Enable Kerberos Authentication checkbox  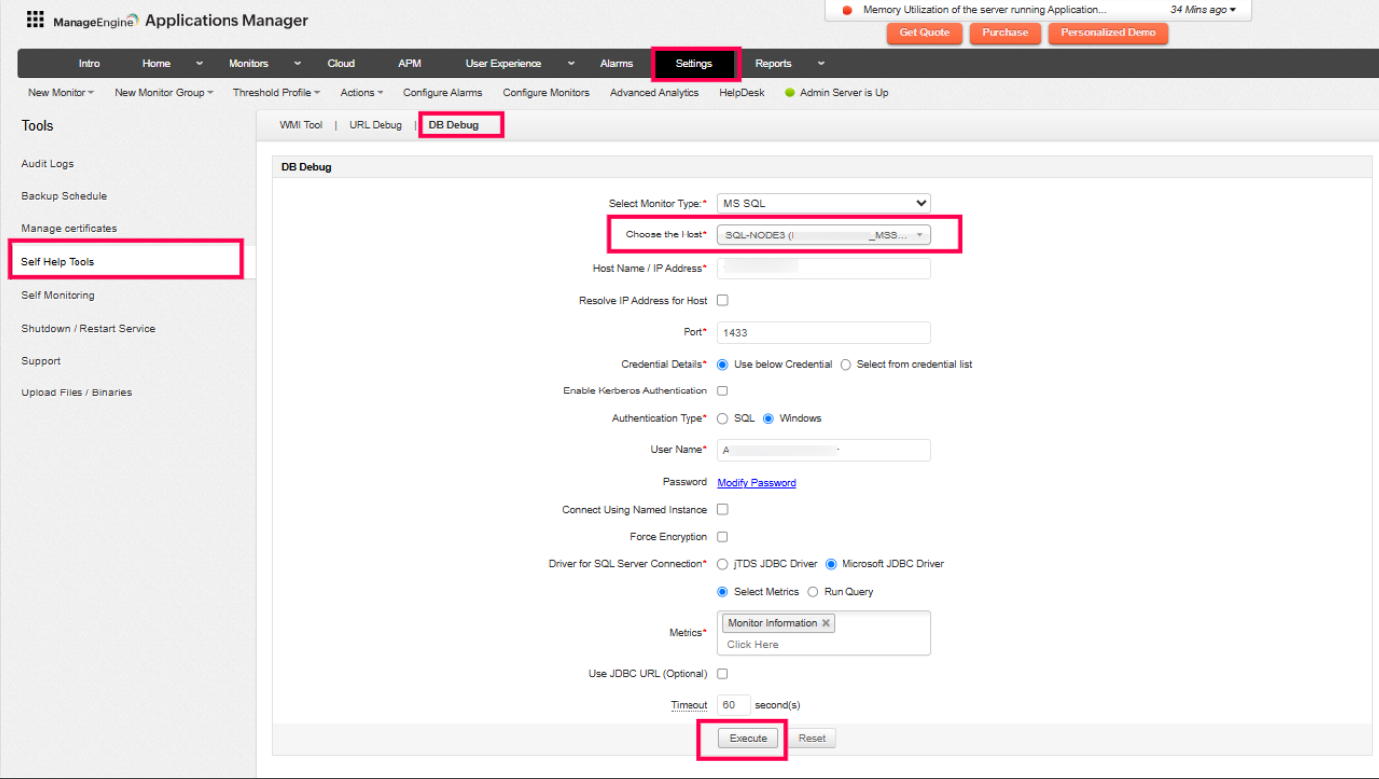723,391
